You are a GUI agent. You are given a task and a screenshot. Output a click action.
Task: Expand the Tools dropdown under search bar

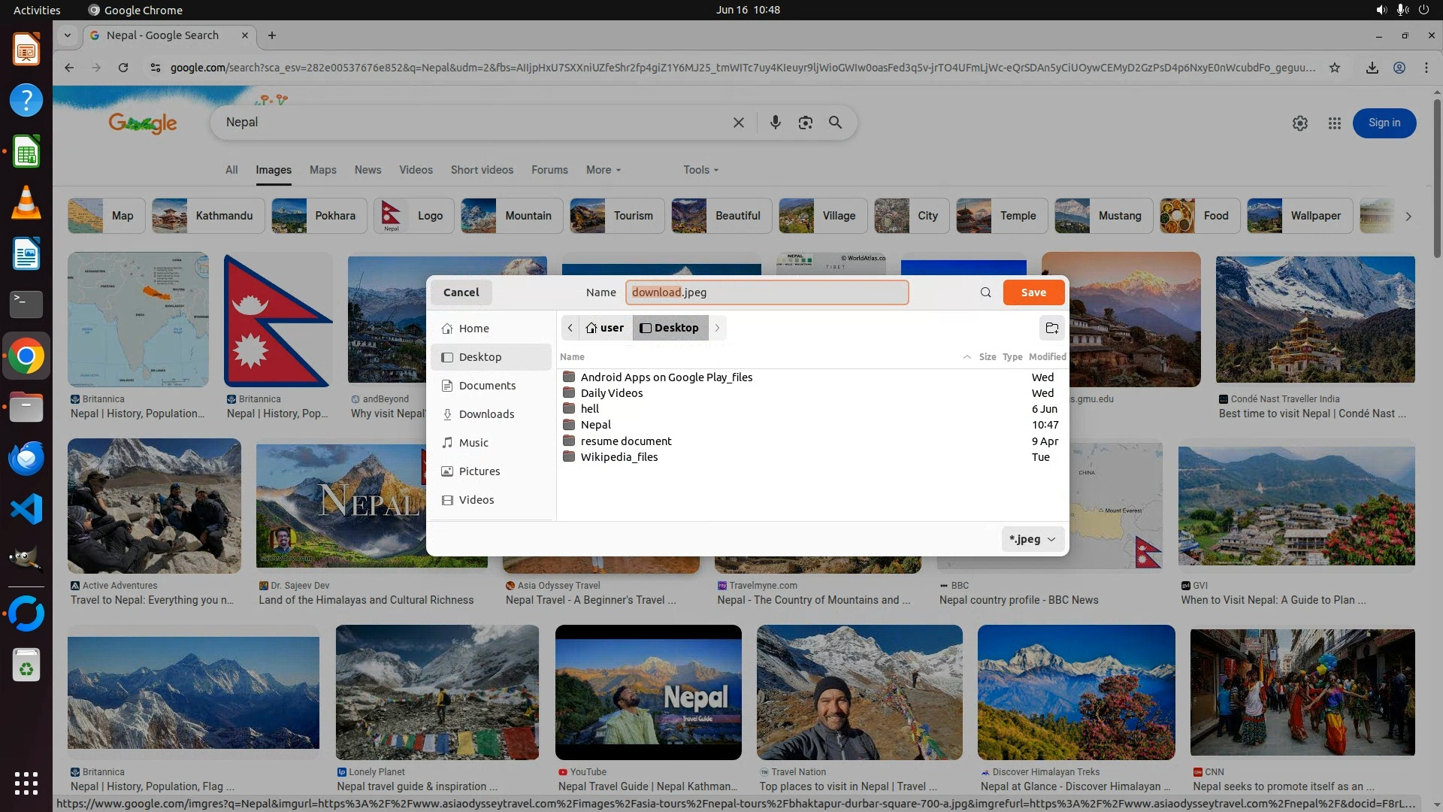[700, 170]
